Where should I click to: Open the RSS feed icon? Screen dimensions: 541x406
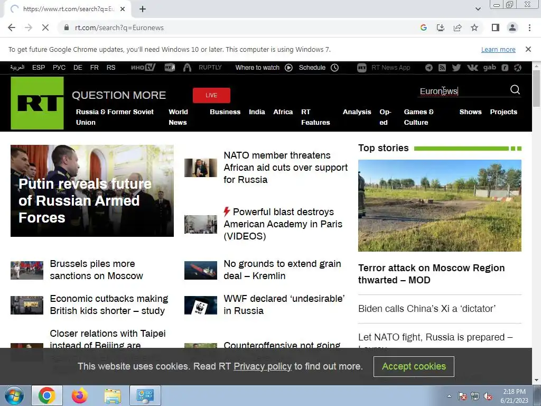click(442, 68)
